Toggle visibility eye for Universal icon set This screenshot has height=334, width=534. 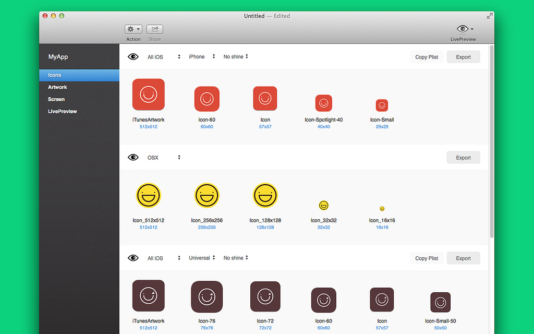point(133,258)
